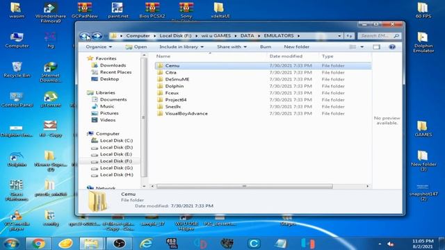Select the uTorrent desktop shortcut

(51, 99)
